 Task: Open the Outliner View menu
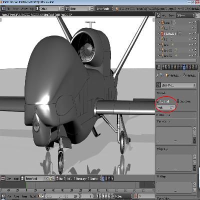click(164, 15)
